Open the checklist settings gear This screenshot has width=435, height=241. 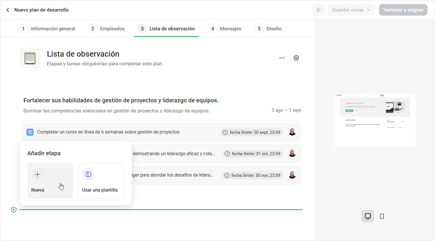point(296,58)
